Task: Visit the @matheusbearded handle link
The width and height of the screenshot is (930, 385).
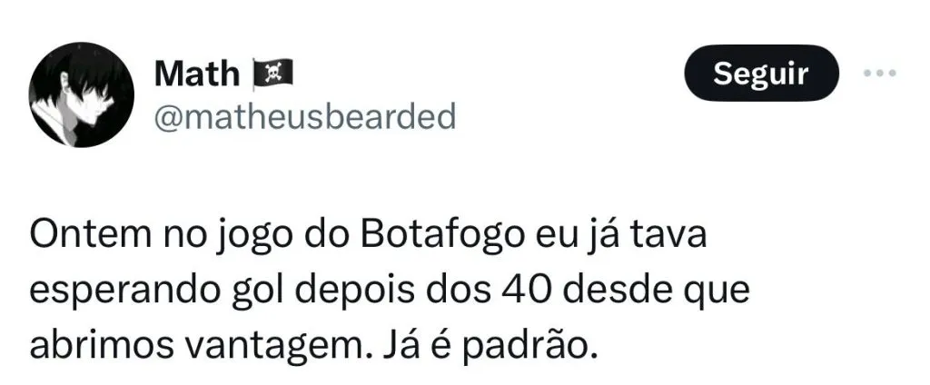Action: click(305, 117)
